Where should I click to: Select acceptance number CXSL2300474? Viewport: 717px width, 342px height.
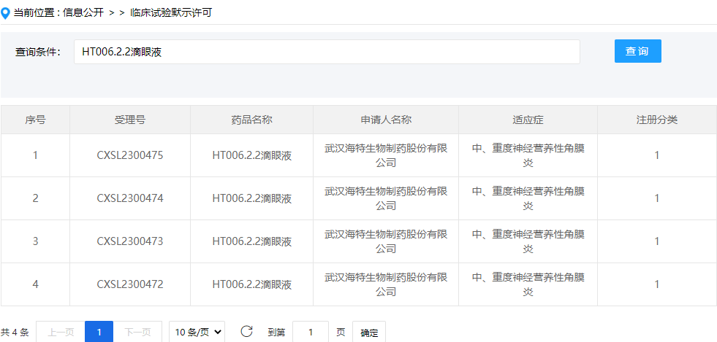130,198
